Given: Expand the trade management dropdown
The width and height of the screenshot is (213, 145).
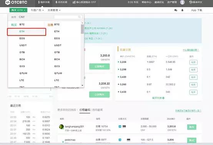Looking at the screenshot, I should click(54, 10).
